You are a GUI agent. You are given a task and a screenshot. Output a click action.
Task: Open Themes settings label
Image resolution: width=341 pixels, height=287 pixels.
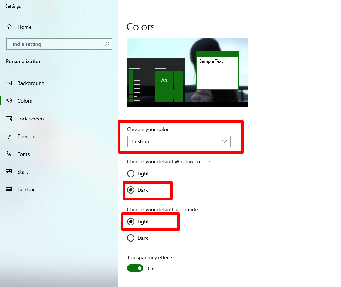click(x=26, y=136)
